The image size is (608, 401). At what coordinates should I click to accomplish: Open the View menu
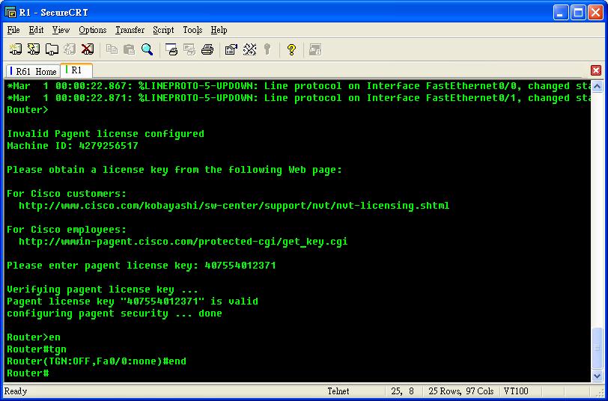61,30
